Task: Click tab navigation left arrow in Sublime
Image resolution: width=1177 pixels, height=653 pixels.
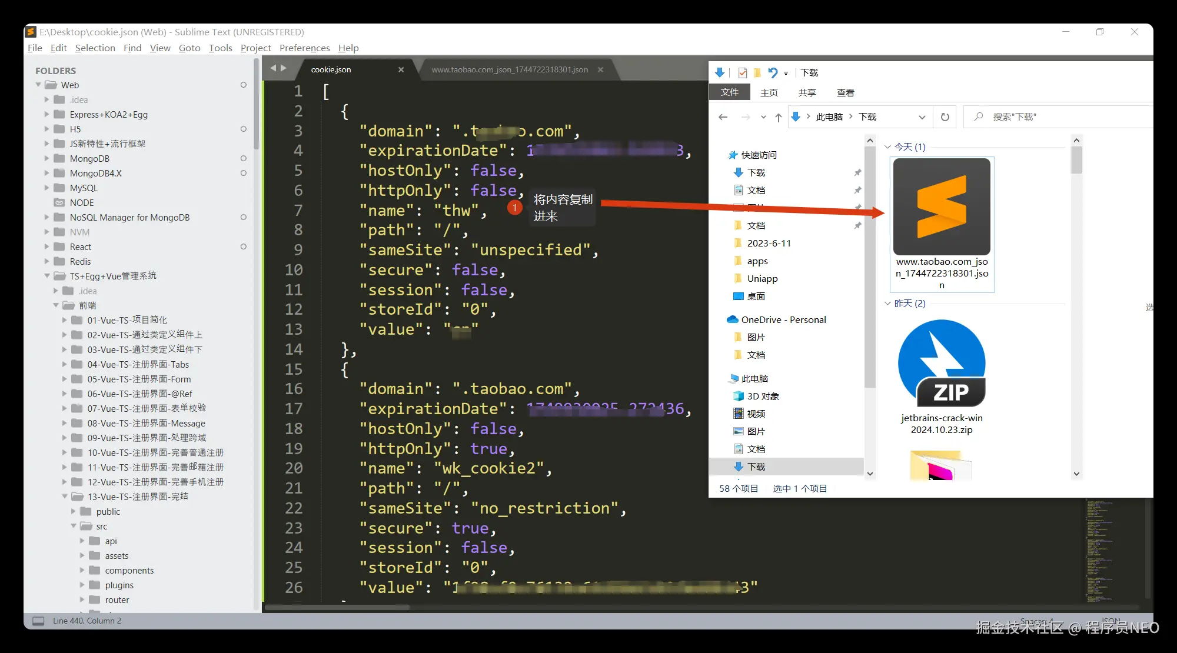Action: click(273, 68)
